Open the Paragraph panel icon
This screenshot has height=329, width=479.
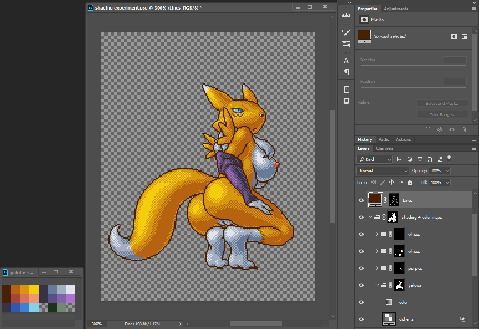tap(346, 72)
